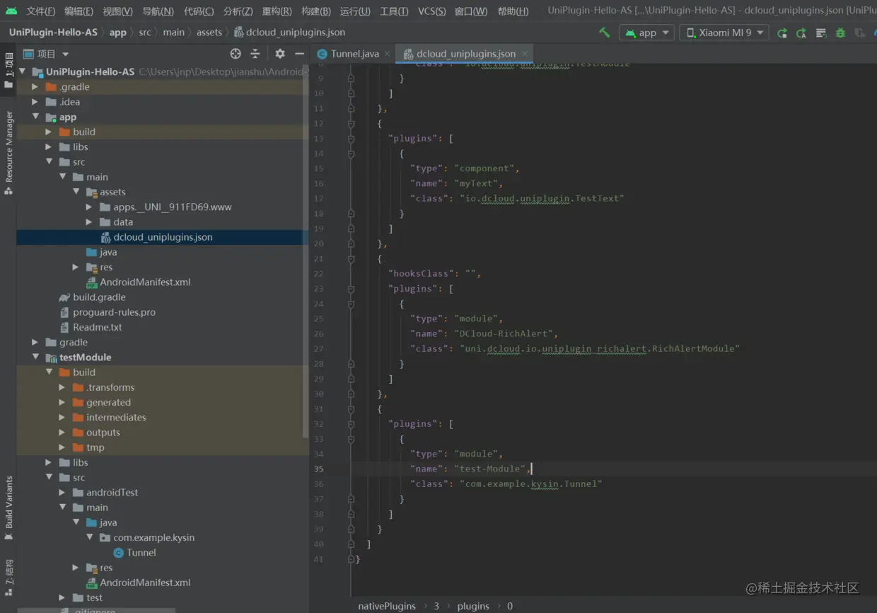Image resolution: width=877 pixels, height=613 pixels.
Task: Open the 文件(F) menu
Action: coord(41,11)
